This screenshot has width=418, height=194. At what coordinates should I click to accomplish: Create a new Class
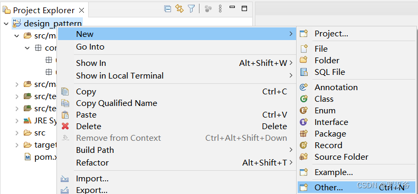[x=357, y=99]
